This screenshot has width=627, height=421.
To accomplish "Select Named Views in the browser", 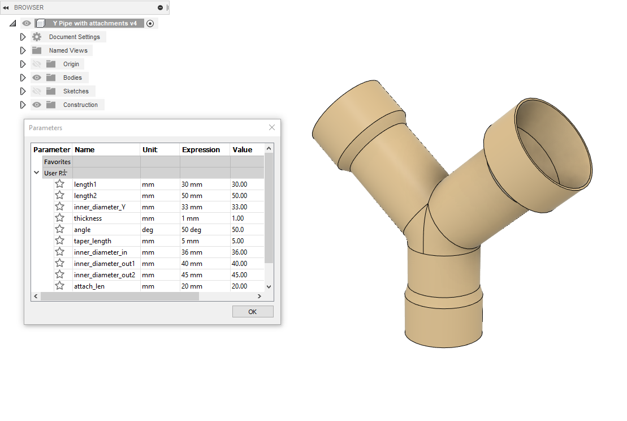I will (x=68, y=50).
